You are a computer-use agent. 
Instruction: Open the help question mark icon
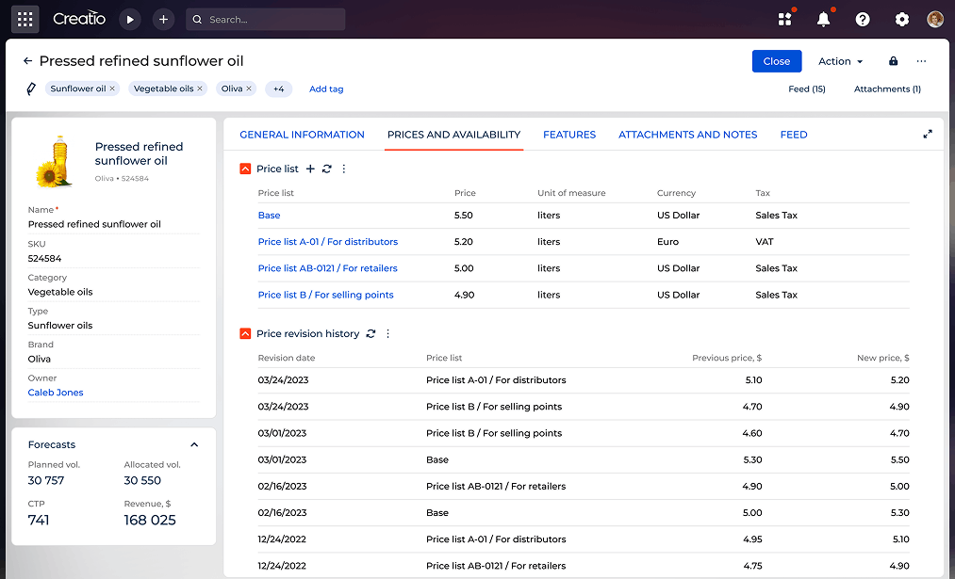863,19
